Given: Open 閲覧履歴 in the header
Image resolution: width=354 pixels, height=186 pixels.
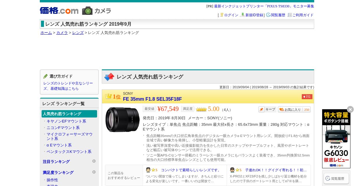Looking at the screenshot, I should 278,15.
